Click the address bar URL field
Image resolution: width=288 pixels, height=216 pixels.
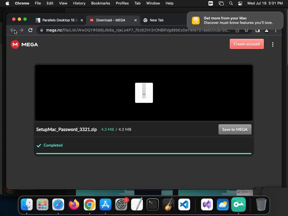click(138, 30)
